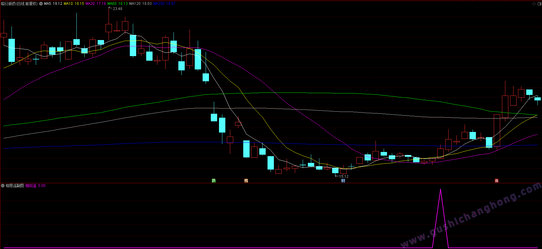Click the MA120: 18.03 label
Screen dimensions: 542x249
140,4
